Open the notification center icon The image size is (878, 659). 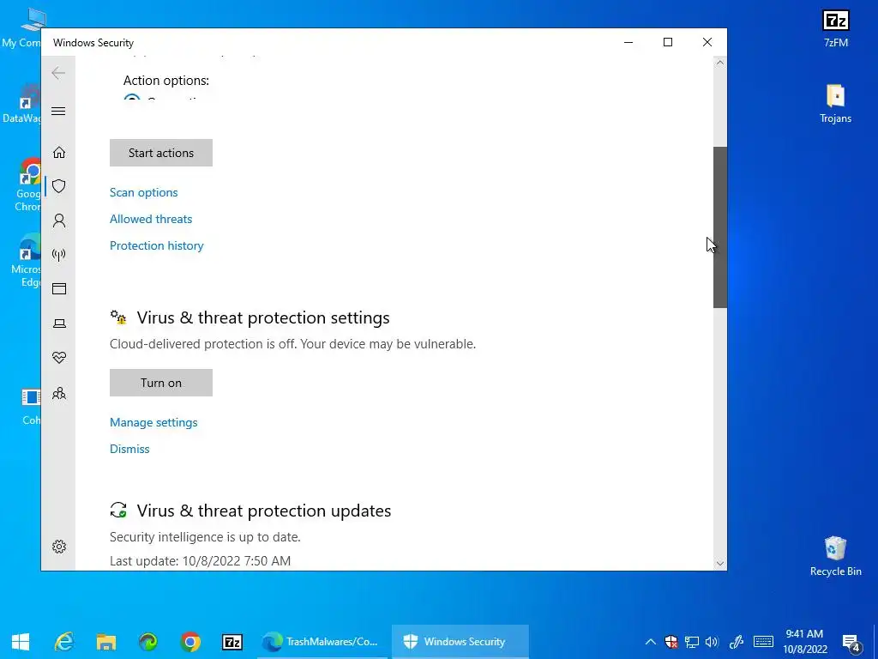(x=851, y=642)
